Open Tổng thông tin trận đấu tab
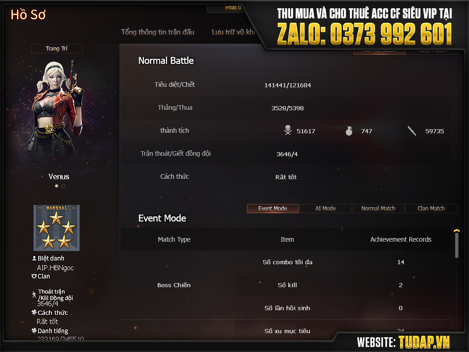Screen dimensions: 469x352 pyautogui.click(x=158, y=32)
